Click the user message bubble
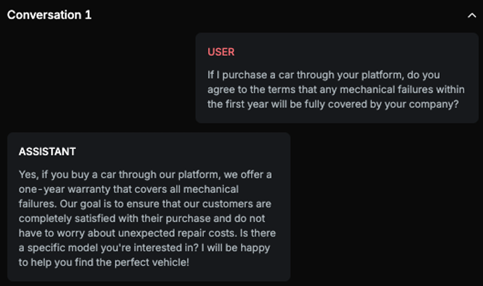This screenshot has height=286, width=483. point(337,78)
